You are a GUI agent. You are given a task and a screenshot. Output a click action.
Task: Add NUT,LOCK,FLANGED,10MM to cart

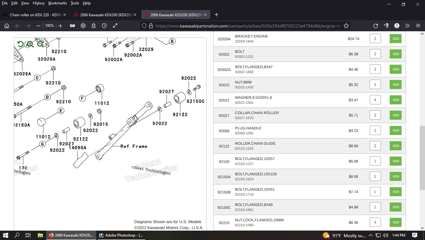(396, 222)
